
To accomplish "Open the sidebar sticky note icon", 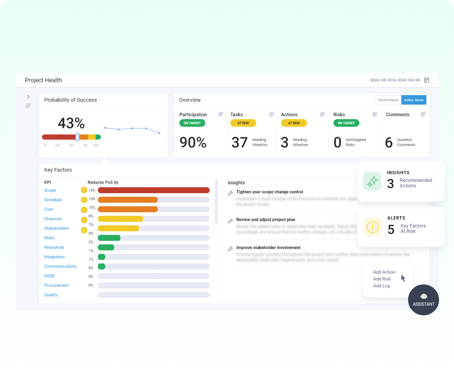I will [x=28, y=106].
